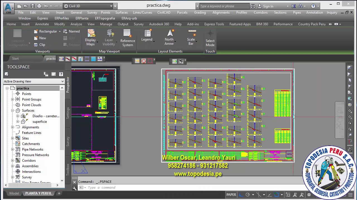The width and height of the screenshot is (357, 200).
Task: Toggle object snap square icon in status bar
Action: pyautogui.click(x=277, y=195)
